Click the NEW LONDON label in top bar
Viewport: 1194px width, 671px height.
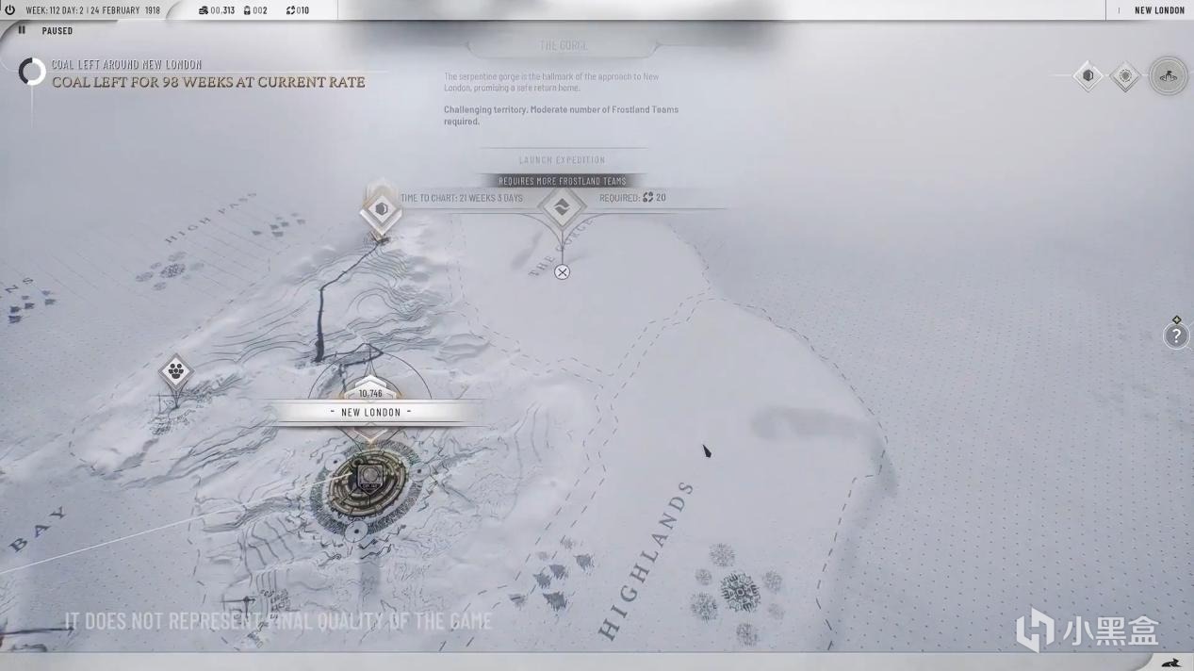(x=1159, y=10)
